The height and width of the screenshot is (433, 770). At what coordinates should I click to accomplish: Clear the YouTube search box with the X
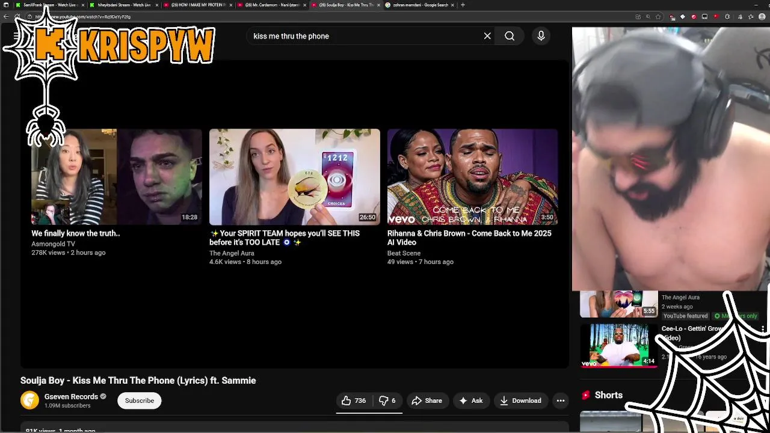[x=487, y=36]
